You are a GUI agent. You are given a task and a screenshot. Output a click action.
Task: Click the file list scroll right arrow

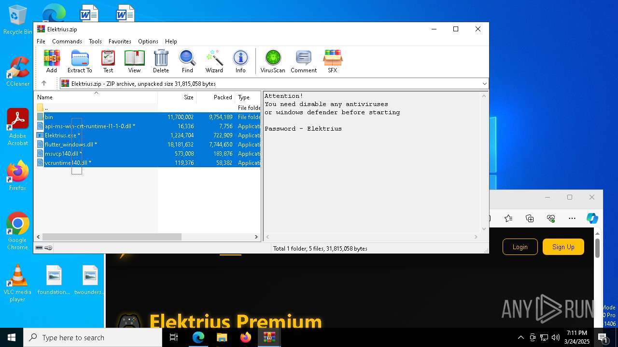point(256,237)
